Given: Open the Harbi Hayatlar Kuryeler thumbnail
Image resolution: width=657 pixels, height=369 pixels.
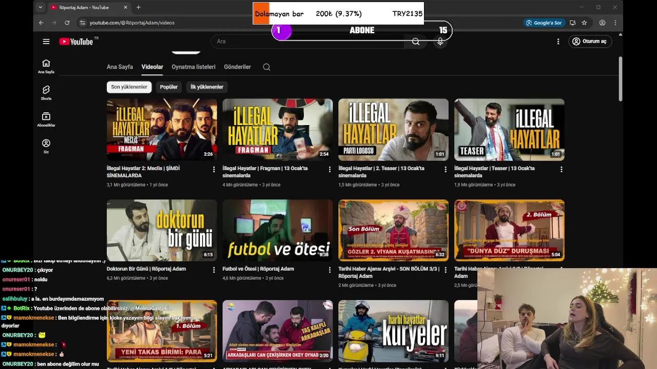Looking at the screenshot, I should tap(393, 331).
